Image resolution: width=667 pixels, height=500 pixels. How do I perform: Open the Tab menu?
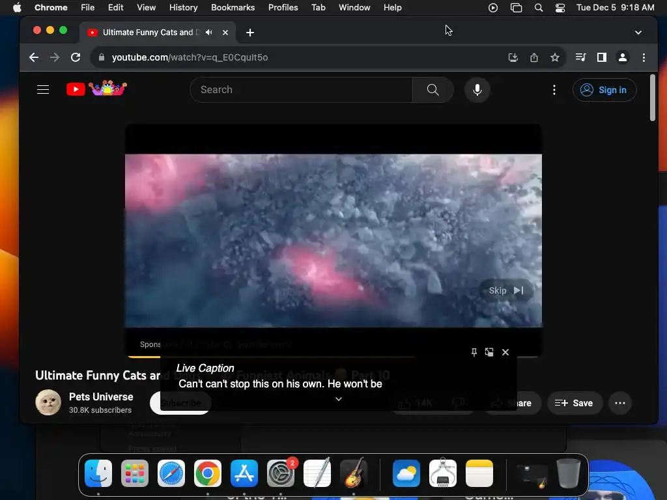(x=318, y=8)
